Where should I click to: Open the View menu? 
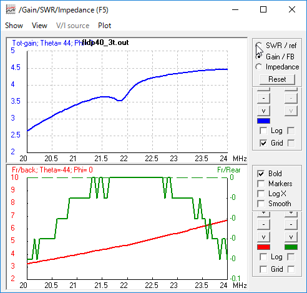pyautogui.click(x=39, y=26)
